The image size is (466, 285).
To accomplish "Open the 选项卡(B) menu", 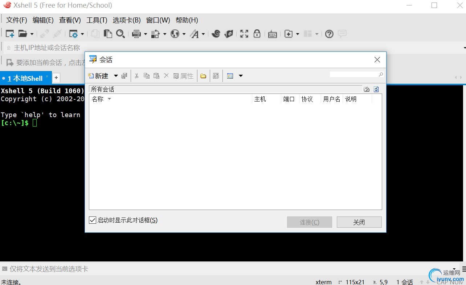I will click(x=127, y=20).
